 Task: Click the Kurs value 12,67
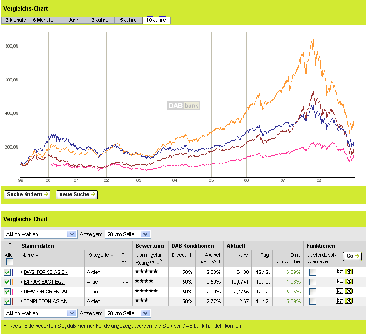click(243, 302)
